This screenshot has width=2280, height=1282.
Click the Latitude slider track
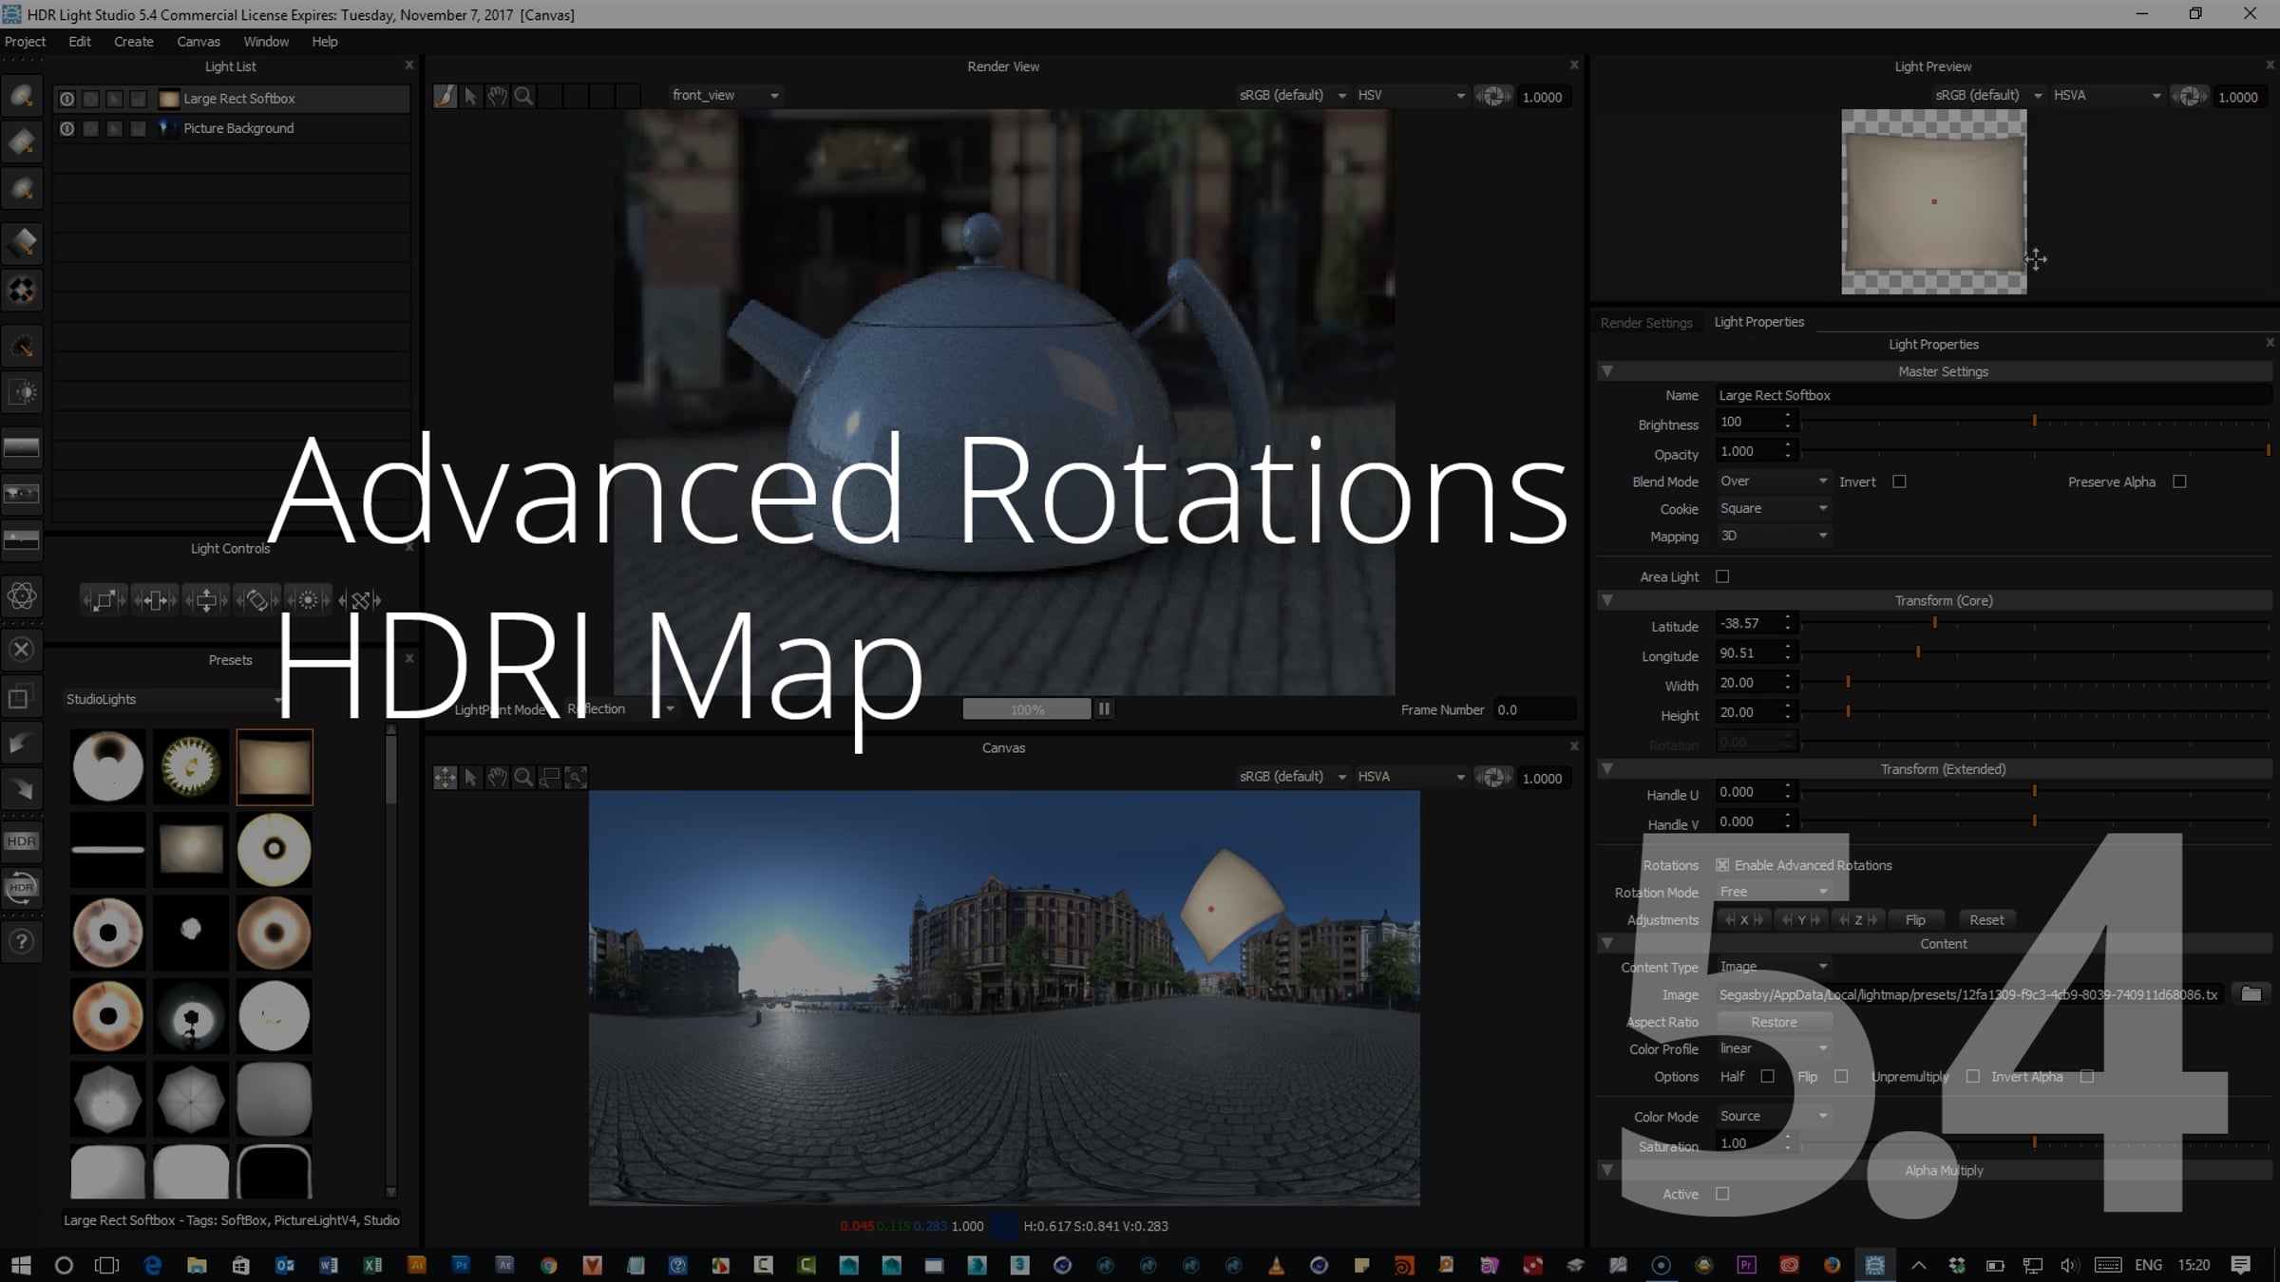2035,623
